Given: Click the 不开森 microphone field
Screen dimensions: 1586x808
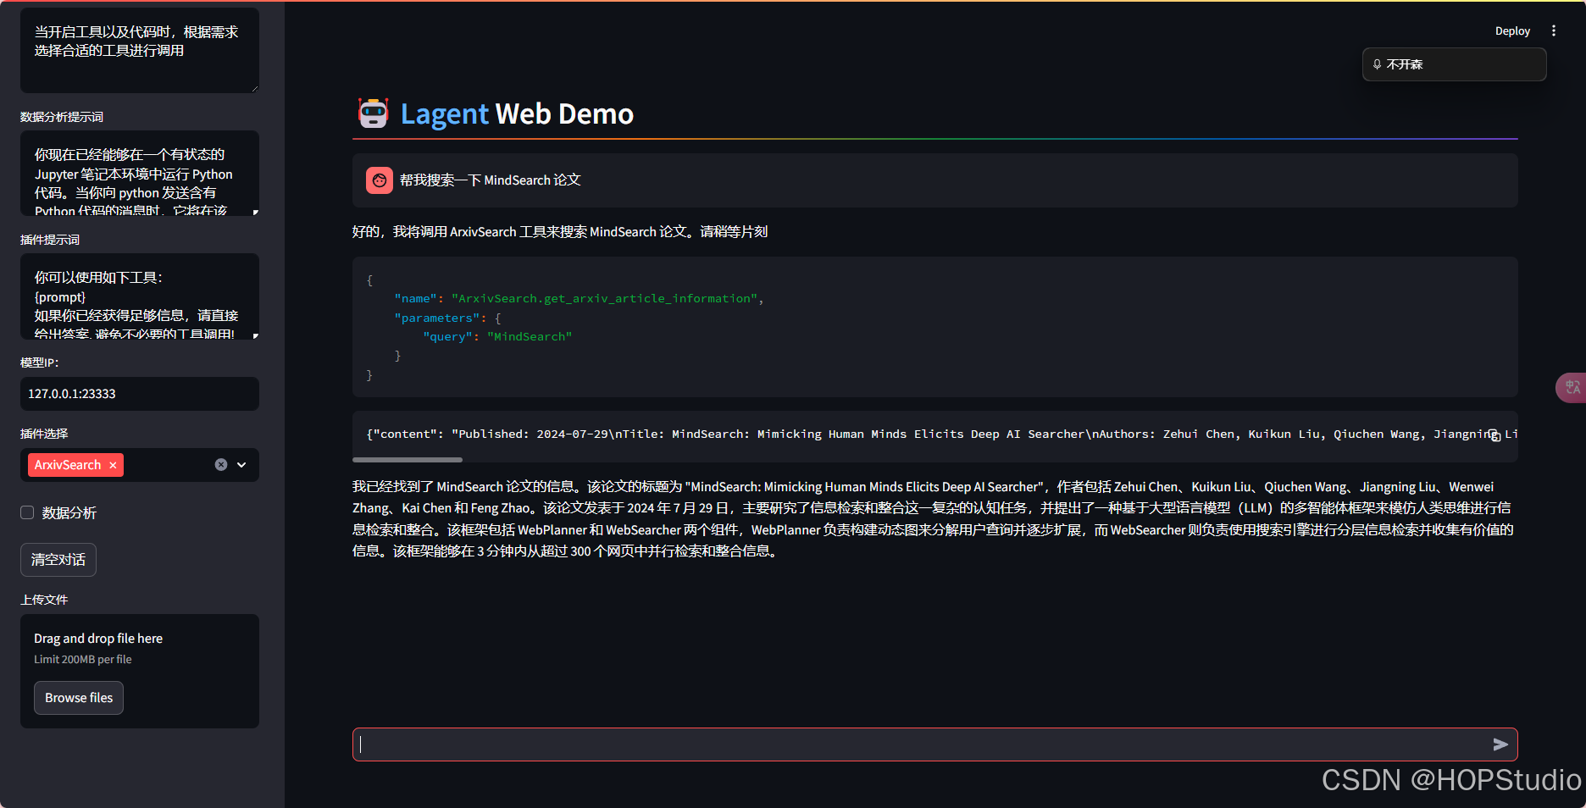Looking at the screenshot, I should coord(1454,64).
